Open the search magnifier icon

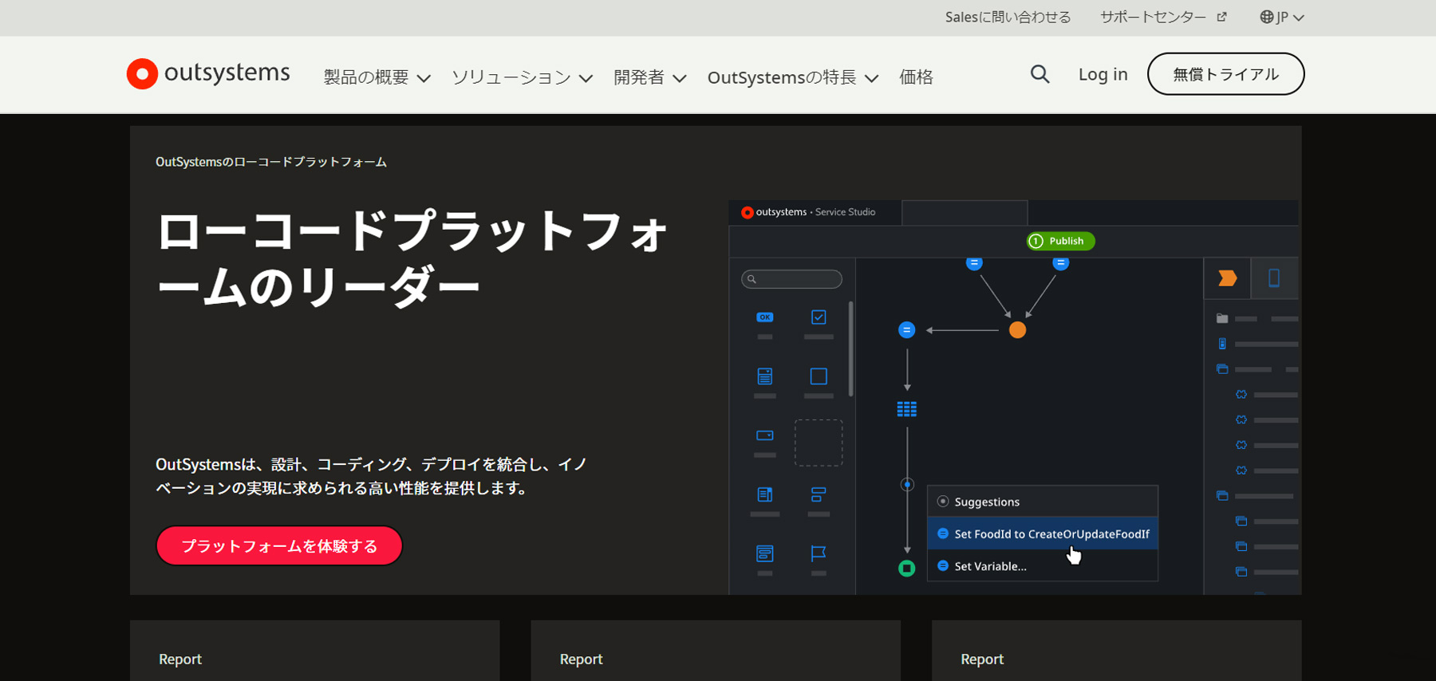pyautogui.click(x=1040, y=74)
